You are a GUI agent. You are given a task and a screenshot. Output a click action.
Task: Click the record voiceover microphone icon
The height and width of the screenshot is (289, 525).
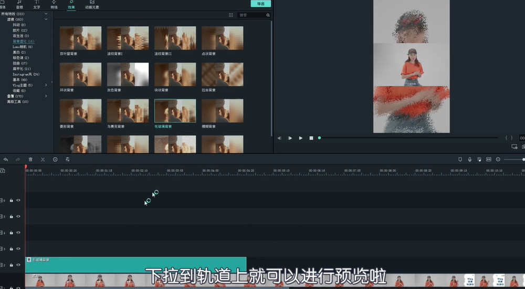pos(469,159)
